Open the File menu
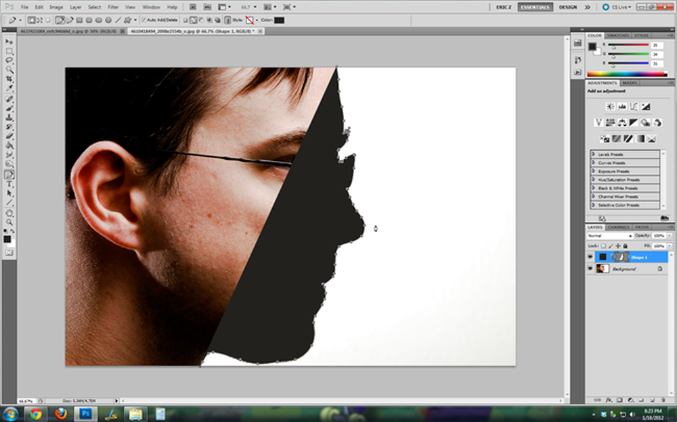Image resolution: width=677 pixels, height=422 pixels. pyautogui.click(x=24, y=7)
